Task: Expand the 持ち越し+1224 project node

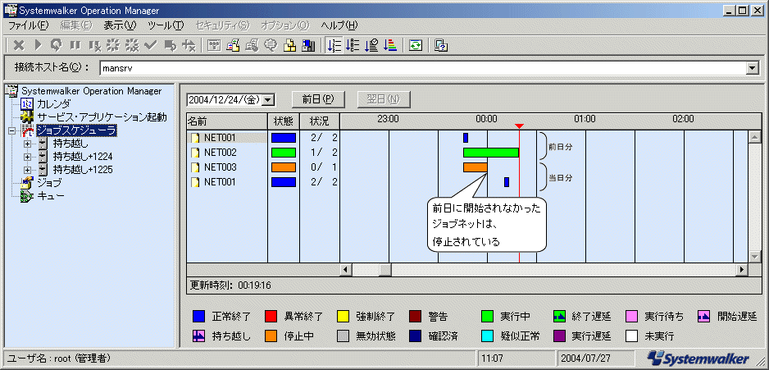Action: 28,157
